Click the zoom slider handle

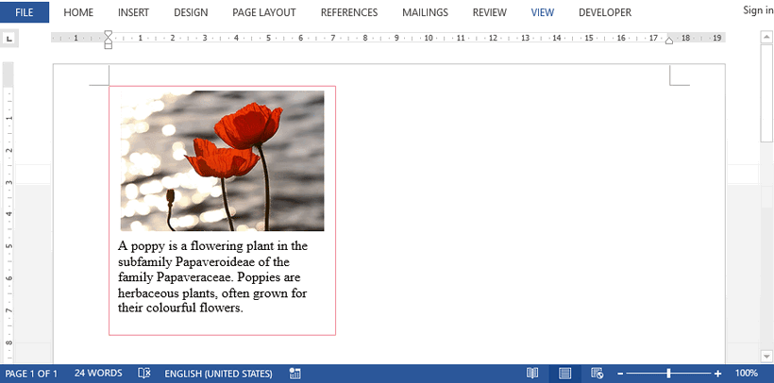pyautogui.click(x=669, y=374)
